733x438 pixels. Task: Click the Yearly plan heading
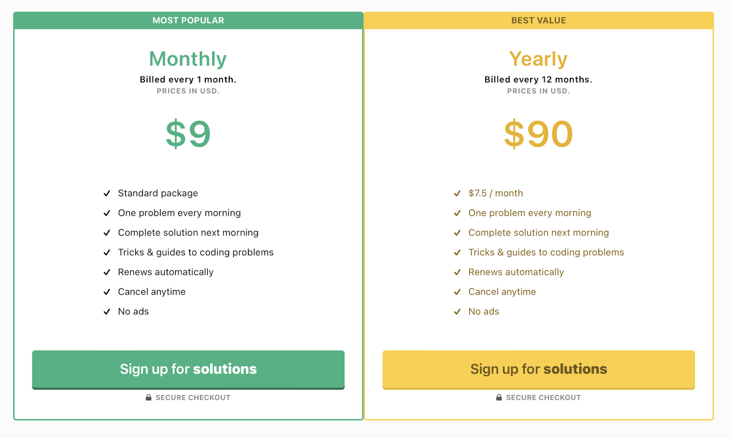(539, 59)
